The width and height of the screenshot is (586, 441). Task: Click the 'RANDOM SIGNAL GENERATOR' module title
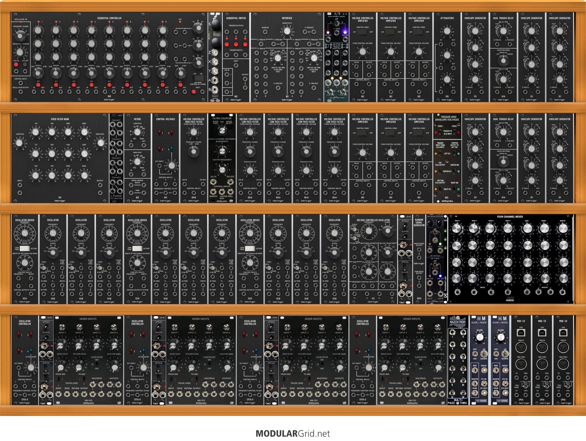pyautogui.click(x=419, y=222)
